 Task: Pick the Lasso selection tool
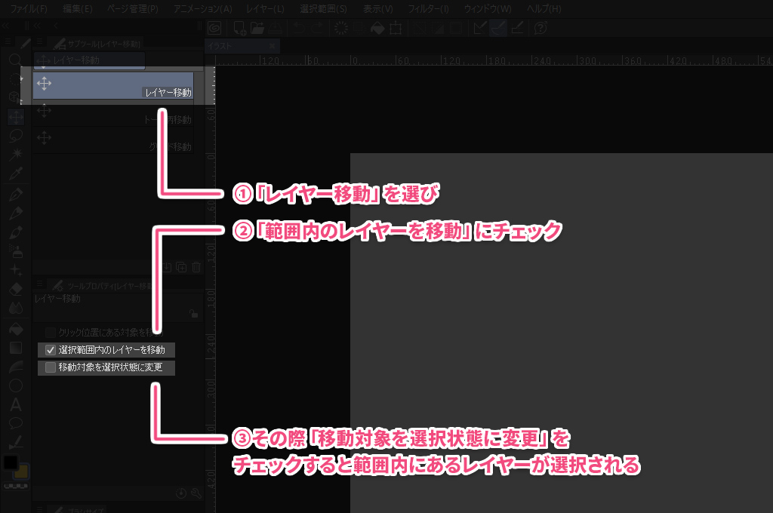click(x=15, y=136)
